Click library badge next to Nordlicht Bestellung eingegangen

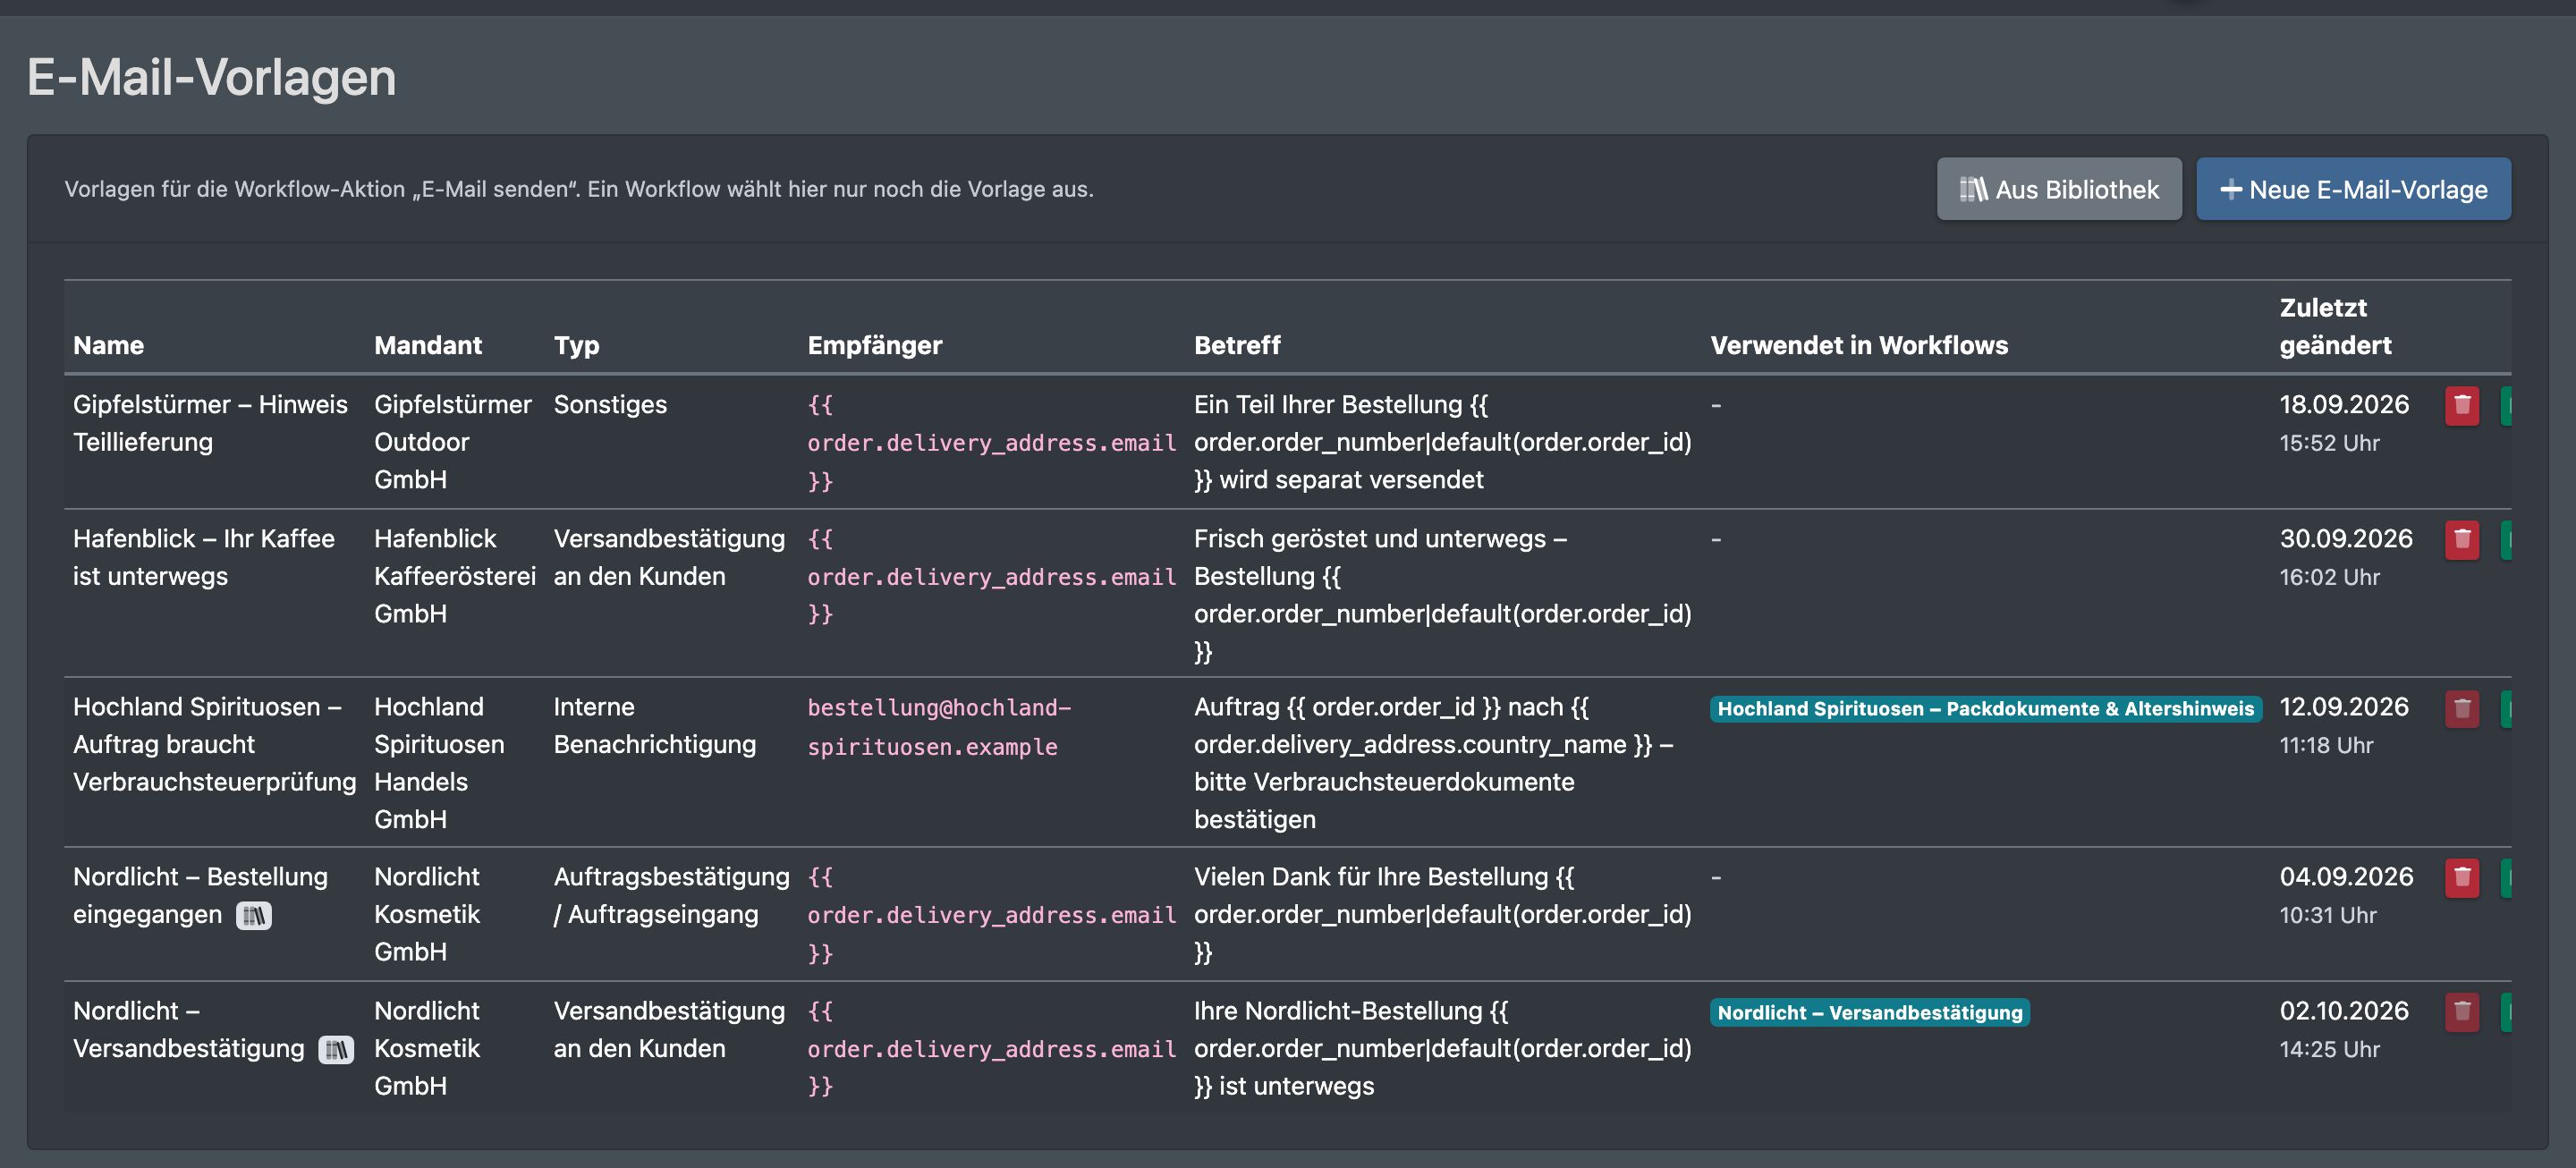(254, 915)
